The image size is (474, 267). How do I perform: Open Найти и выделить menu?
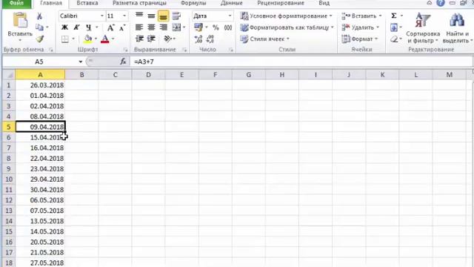[x=457, y=28]
